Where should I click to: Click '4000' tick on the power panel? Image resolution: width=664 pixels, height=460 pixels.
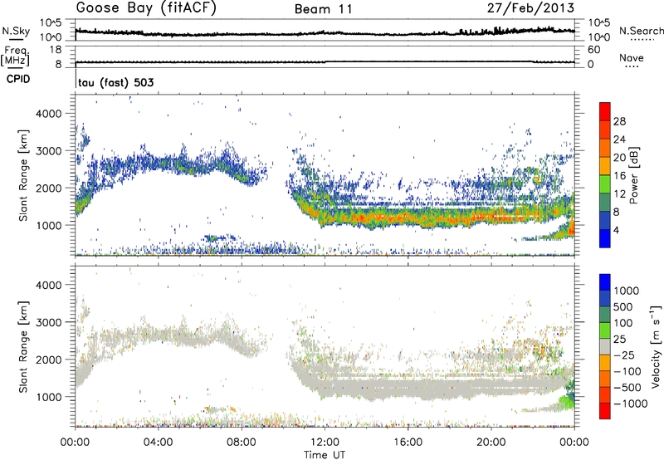[48, 114]
